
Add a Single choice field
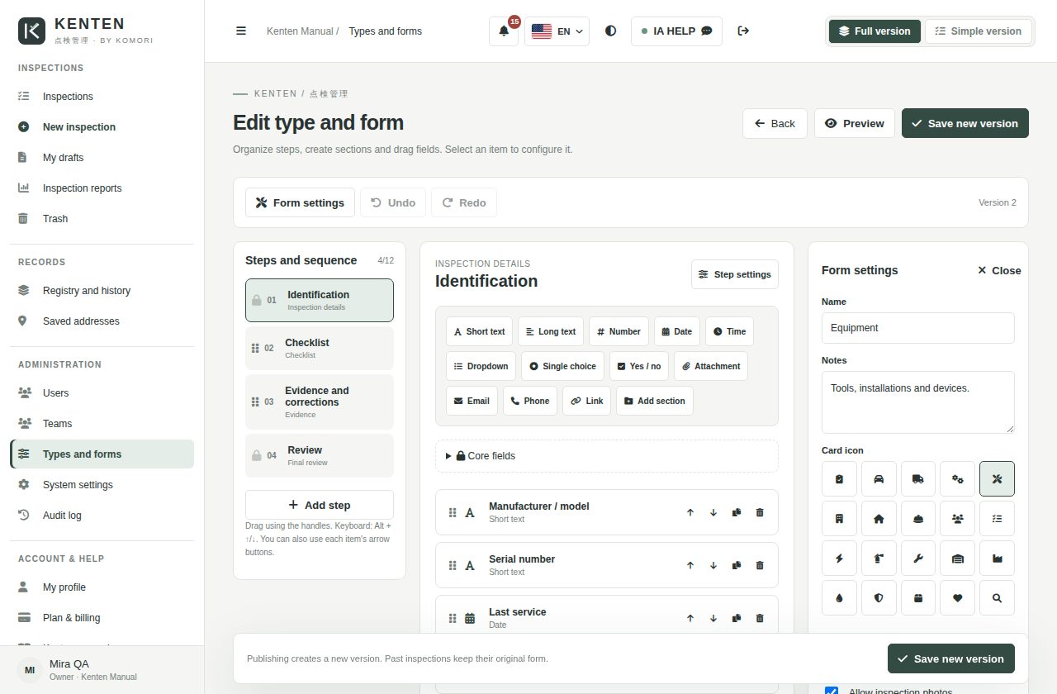562,366
